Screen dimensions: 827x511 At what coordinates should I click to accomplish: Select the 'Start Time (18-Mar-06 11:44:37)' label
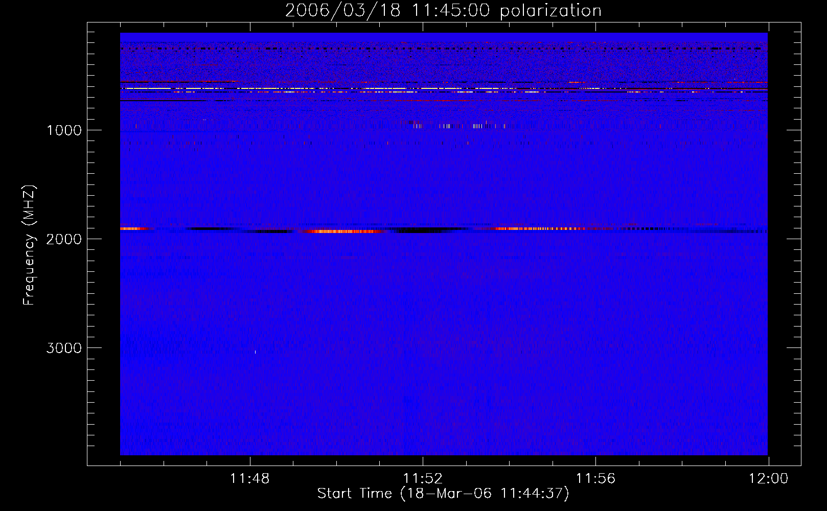(x=443, y=494)
